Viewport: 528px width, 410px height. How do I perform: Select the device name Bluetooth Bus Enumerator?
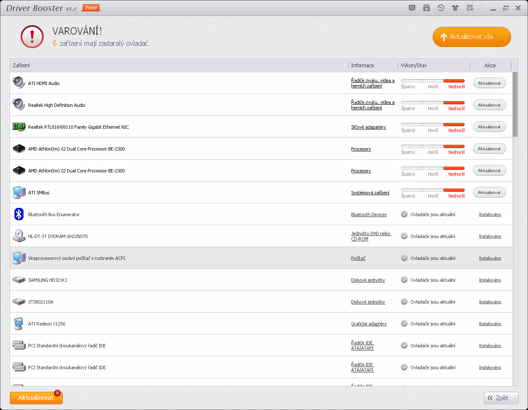point(54,214)
